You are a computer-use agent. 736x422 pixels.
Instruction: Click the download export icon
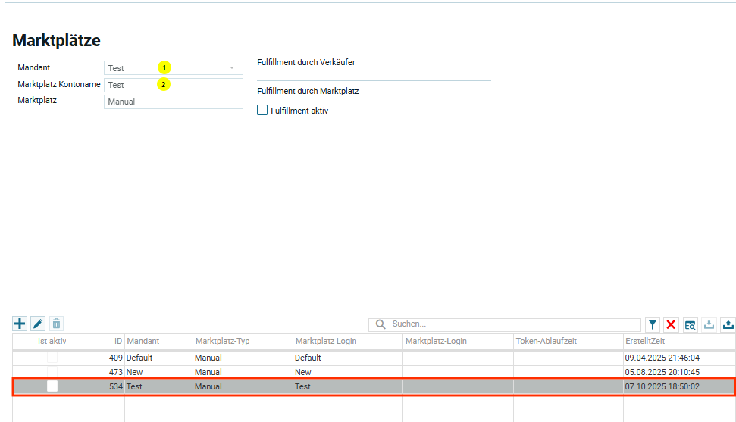pyautogui.click(x=709, y=325)
